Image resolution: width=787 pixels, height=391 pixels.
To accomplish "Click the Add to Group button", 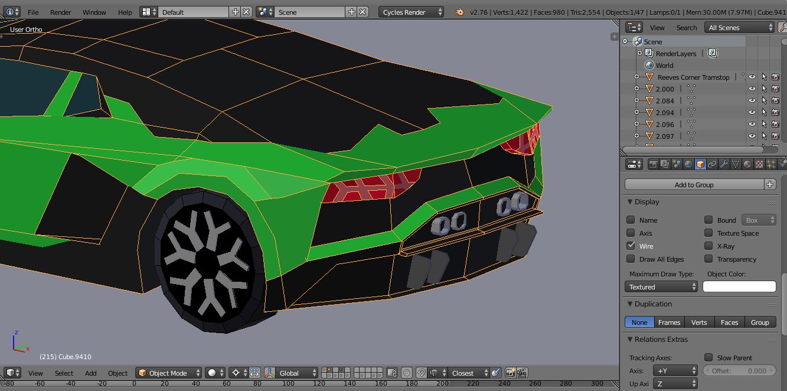I will (x=694, y=184).
